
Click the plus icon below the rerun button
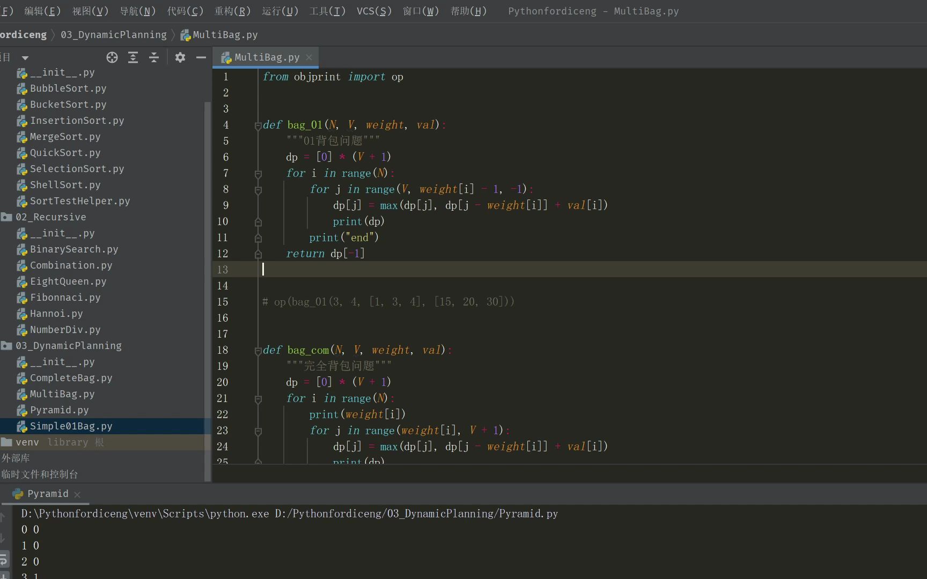point(5,575)
